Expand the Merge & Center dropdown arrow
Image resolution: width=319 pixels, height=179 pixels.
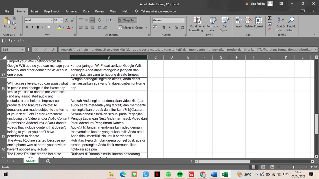coord(146,28)
